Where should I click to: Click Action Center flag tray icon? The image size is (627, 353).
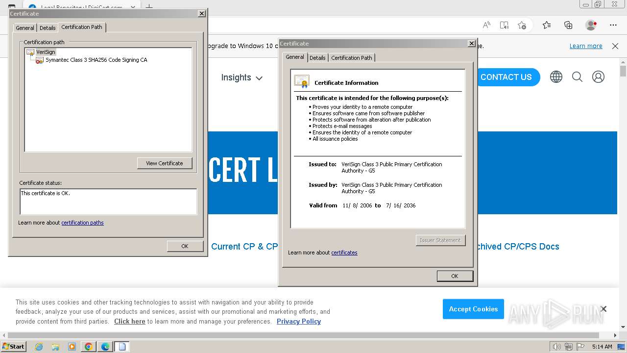(x=579, y=347)
